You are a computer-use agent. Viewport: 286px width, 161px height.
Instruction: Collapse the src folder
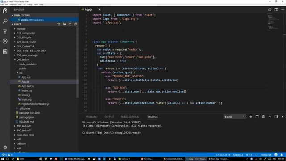pos(21,73)
